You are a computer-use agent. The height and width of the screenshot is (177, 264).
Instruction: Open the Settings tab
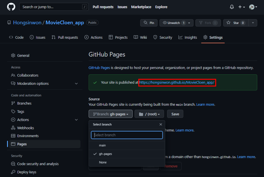(x=213, y=37)
